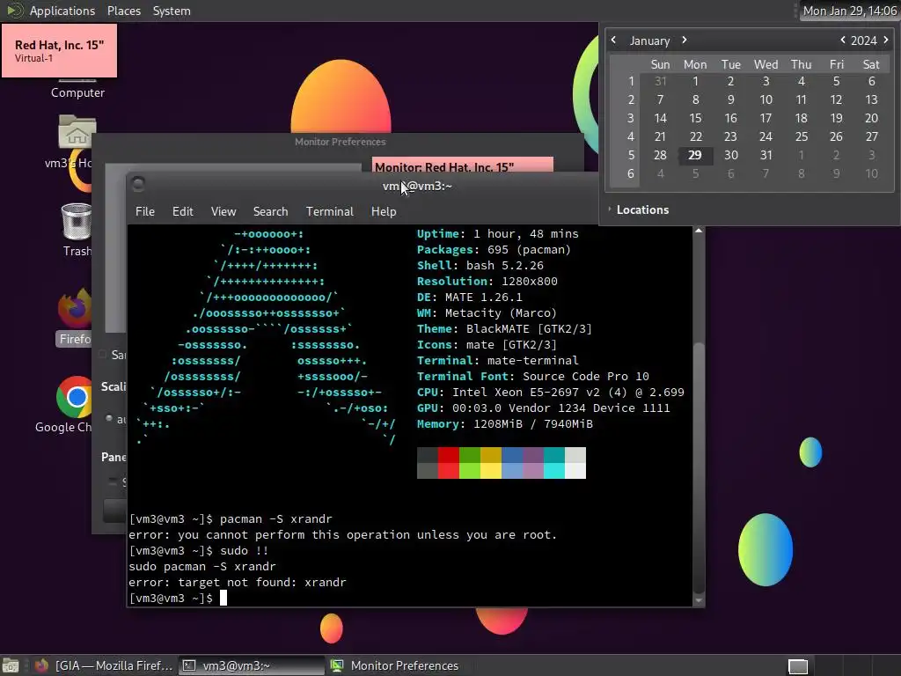Click the terminal title vm3@vm3:~
Screen dimensions: 901x676
pyautogui.click(x=417, y=186)
